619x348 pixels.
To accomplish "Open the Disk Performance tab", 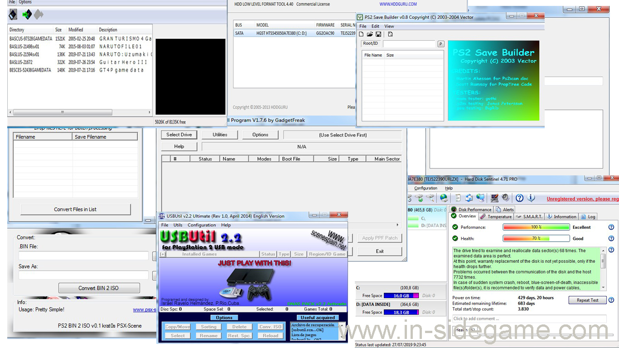I will click(471, 209).
